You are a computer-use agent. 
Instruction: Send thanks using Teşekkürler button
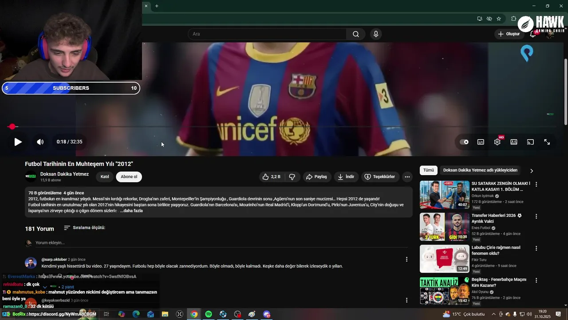pos(380,177)
